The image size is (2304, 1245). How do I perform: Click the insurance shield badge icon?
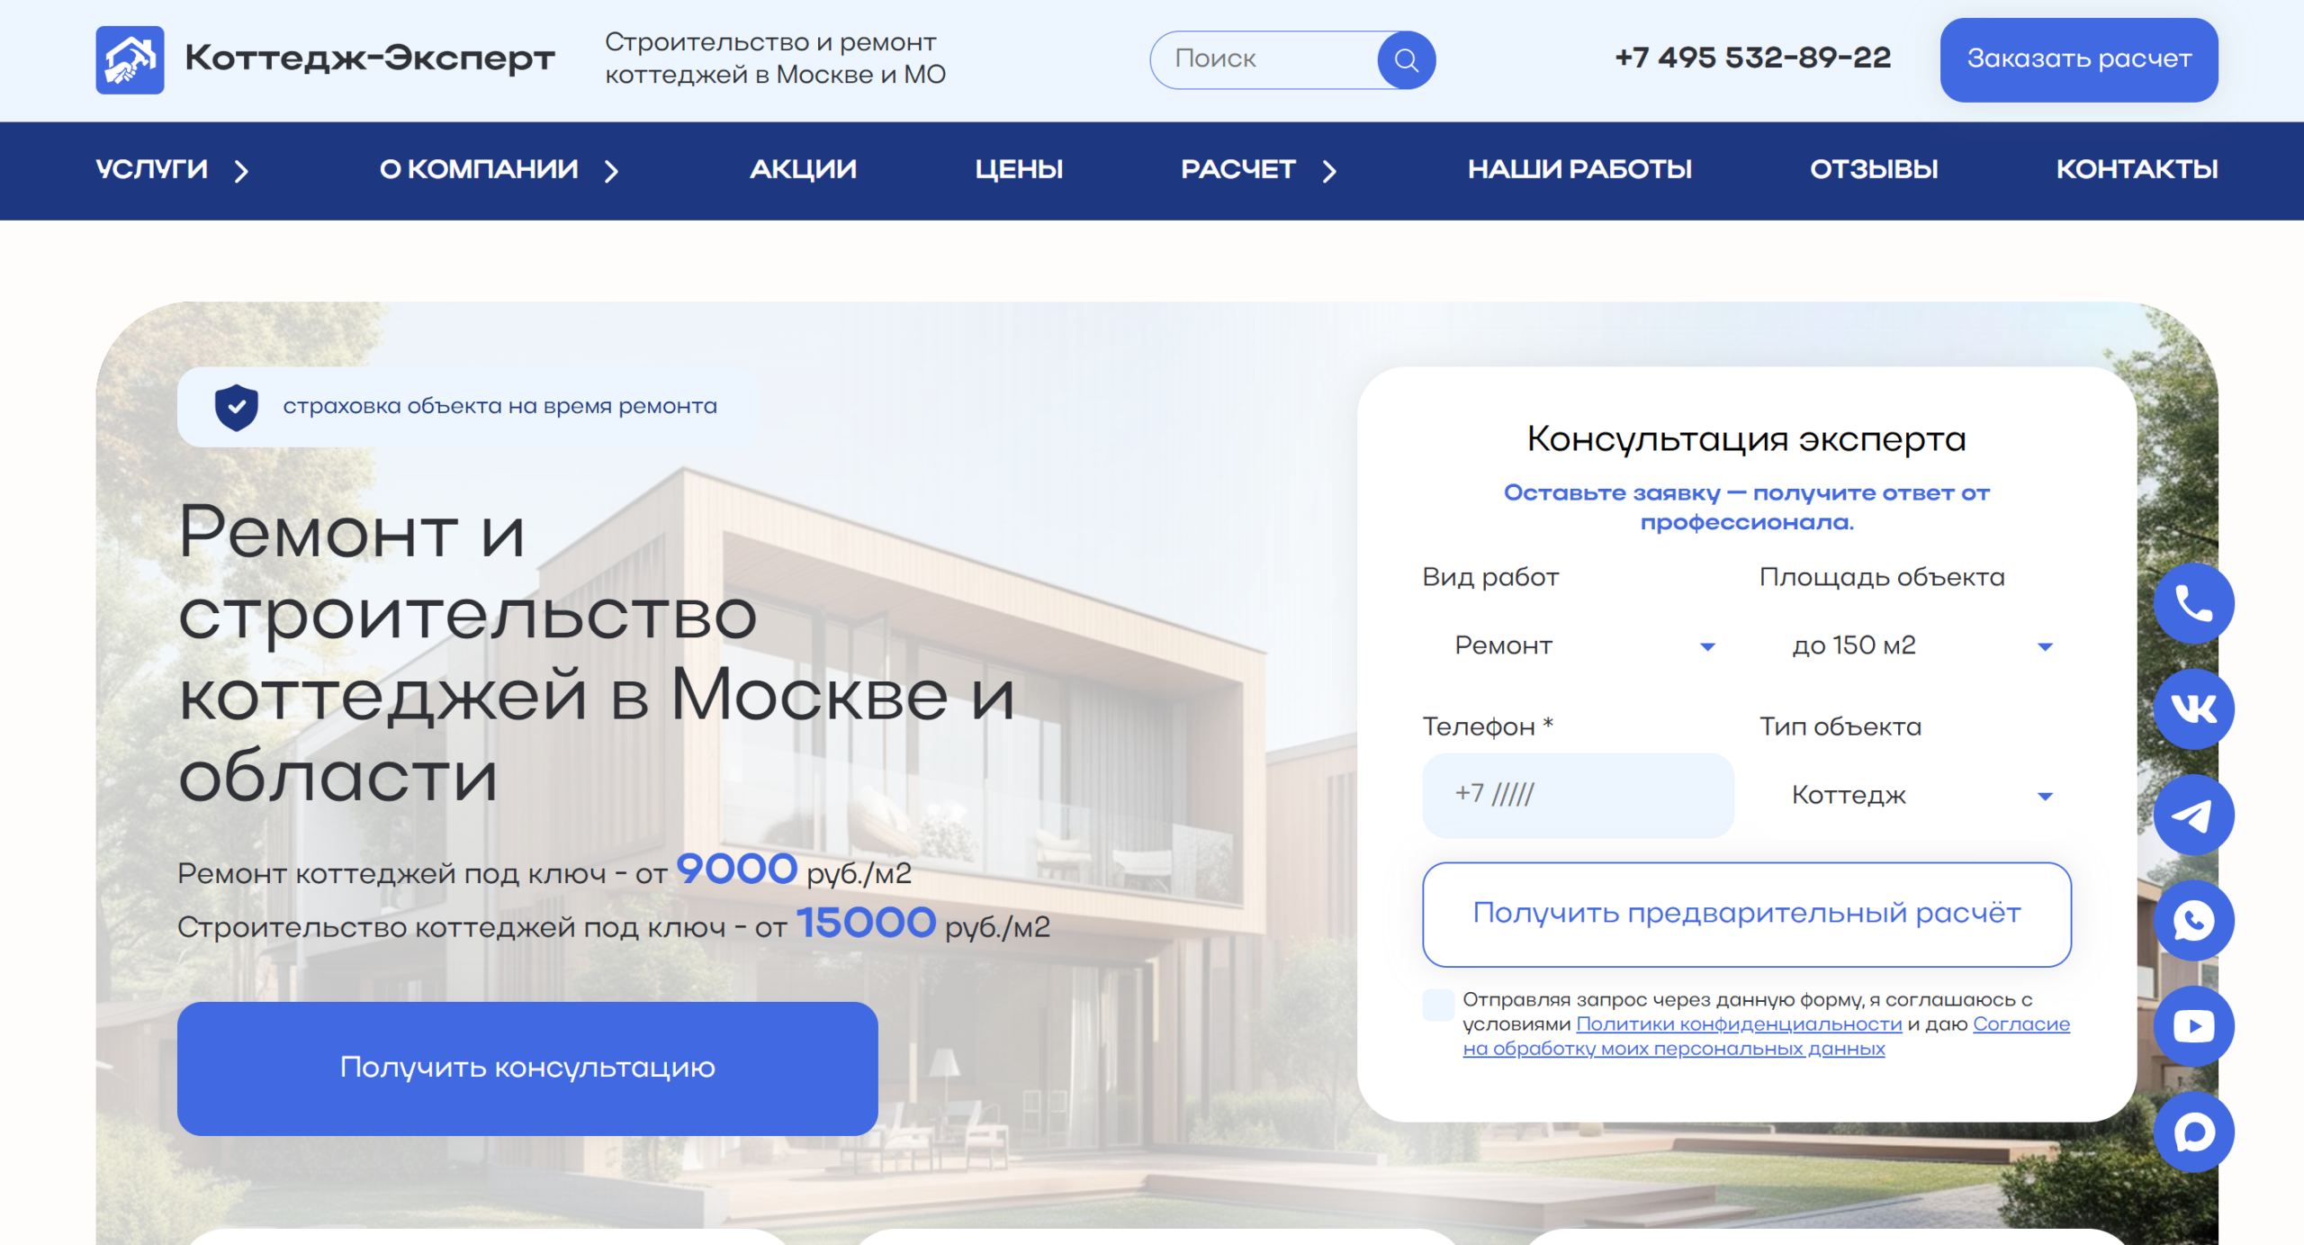236,407
